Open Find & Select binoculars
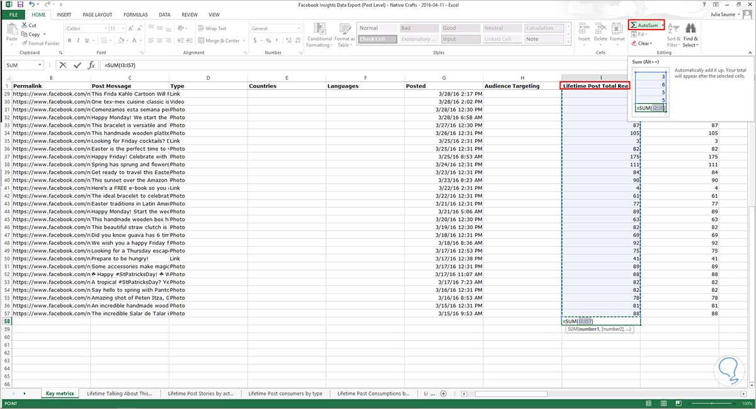756x409 pixels. pyautogui.click(x=690, y=35)
